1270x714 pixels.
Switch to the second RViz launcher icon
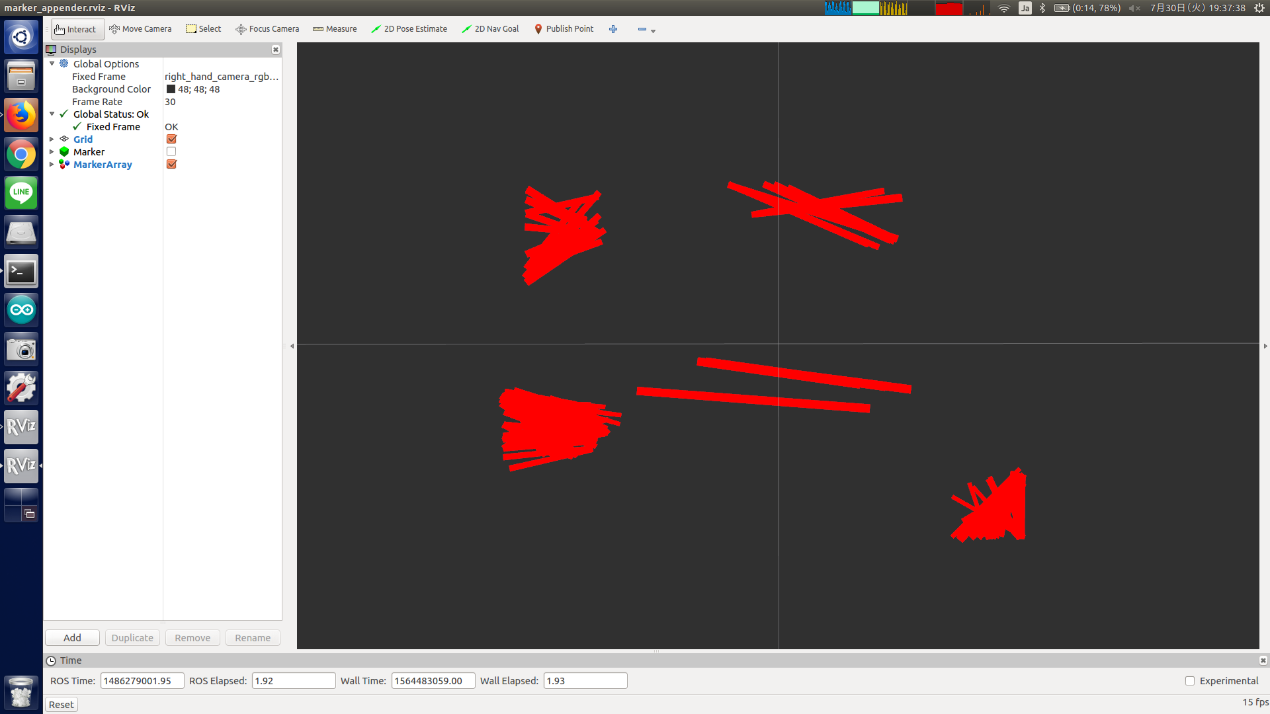(x=21, y=466)
